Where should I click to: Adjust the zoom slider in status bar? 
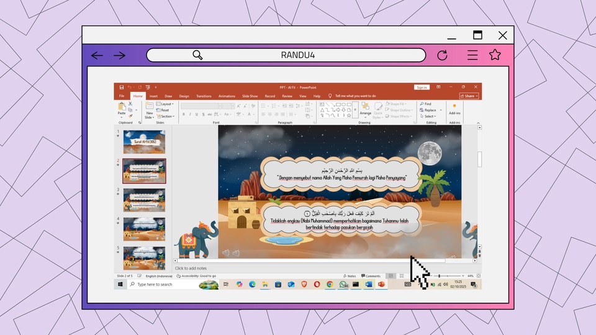[440, 276]
